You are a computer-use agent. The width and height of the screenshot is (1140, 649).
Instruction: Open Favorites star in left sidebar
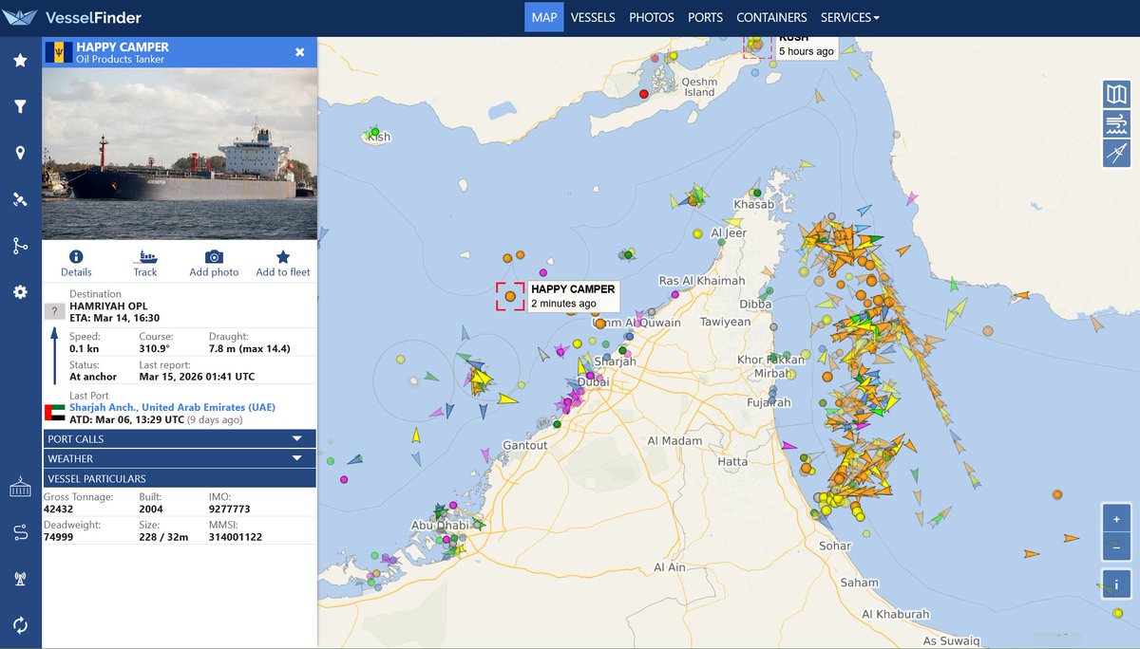point(20,61)
